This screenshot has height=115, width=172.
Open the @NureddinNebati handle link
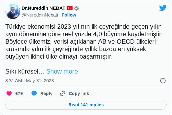40,15
